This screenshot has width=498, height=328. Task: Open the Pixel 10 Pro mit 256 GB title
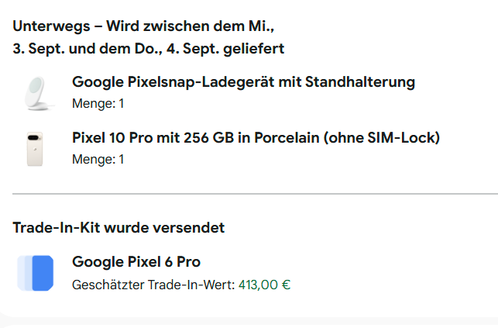tap(256, 139)
